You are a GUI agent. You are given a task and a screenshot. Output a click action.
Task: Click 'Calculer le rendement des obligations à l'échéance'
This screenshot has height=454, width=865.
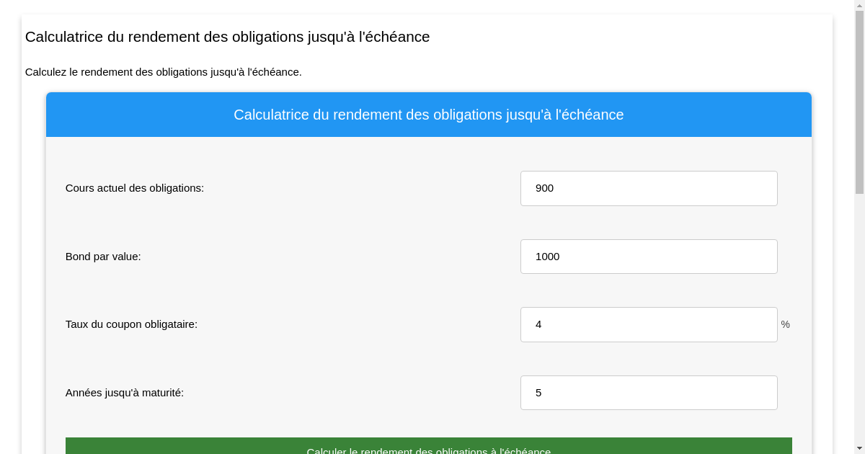coord(428,448)
